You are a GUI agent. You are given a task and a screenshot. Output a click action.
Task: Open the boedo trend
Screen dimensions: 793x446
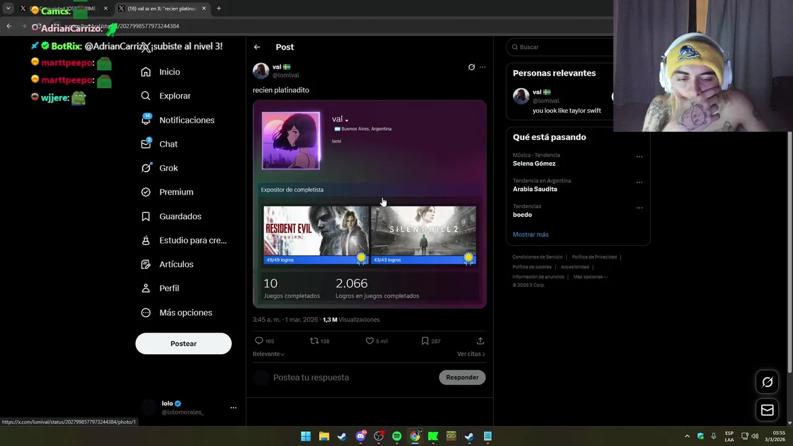point(522,214)
